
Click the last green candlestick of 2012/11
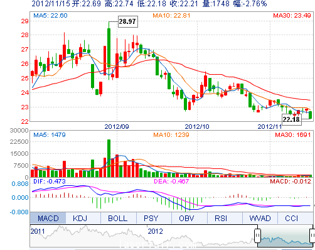click(x=310, y=115)
